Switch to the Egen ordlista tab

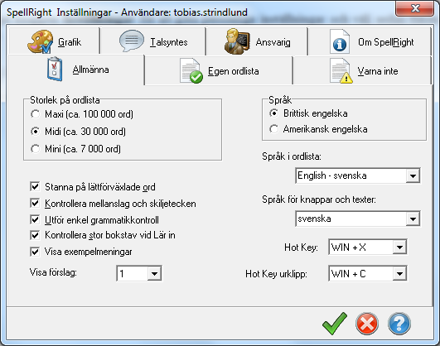[x=219, y=70]
